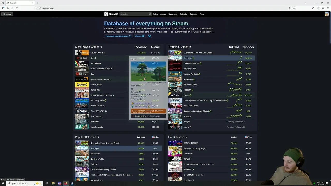Click Geometry Dash in Most Played

[97, 100]
